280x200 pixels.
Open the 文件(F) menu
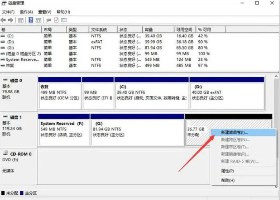[x=8, y=12]
